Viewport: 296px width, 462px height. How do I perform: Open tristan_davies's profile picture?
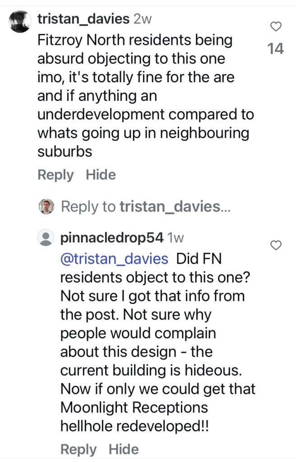tap(20, 22)
